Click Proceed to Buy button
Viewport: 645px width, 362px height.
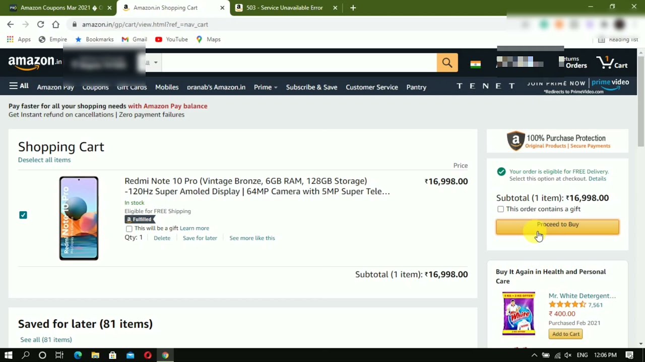tap(557, 227)
